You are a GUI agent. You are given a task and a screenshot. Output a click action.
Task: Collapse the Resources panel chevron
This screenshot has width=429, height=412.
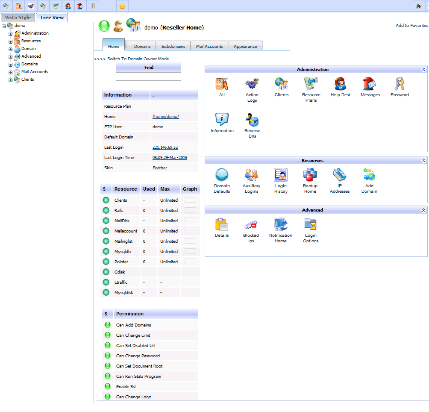tap(423, 161)
